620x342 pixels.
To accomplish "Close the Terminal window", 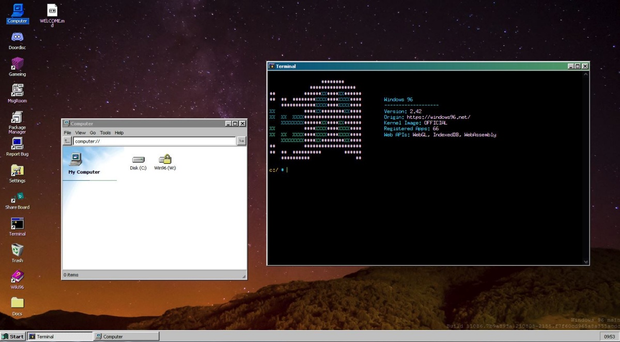I will coord(585,66).
